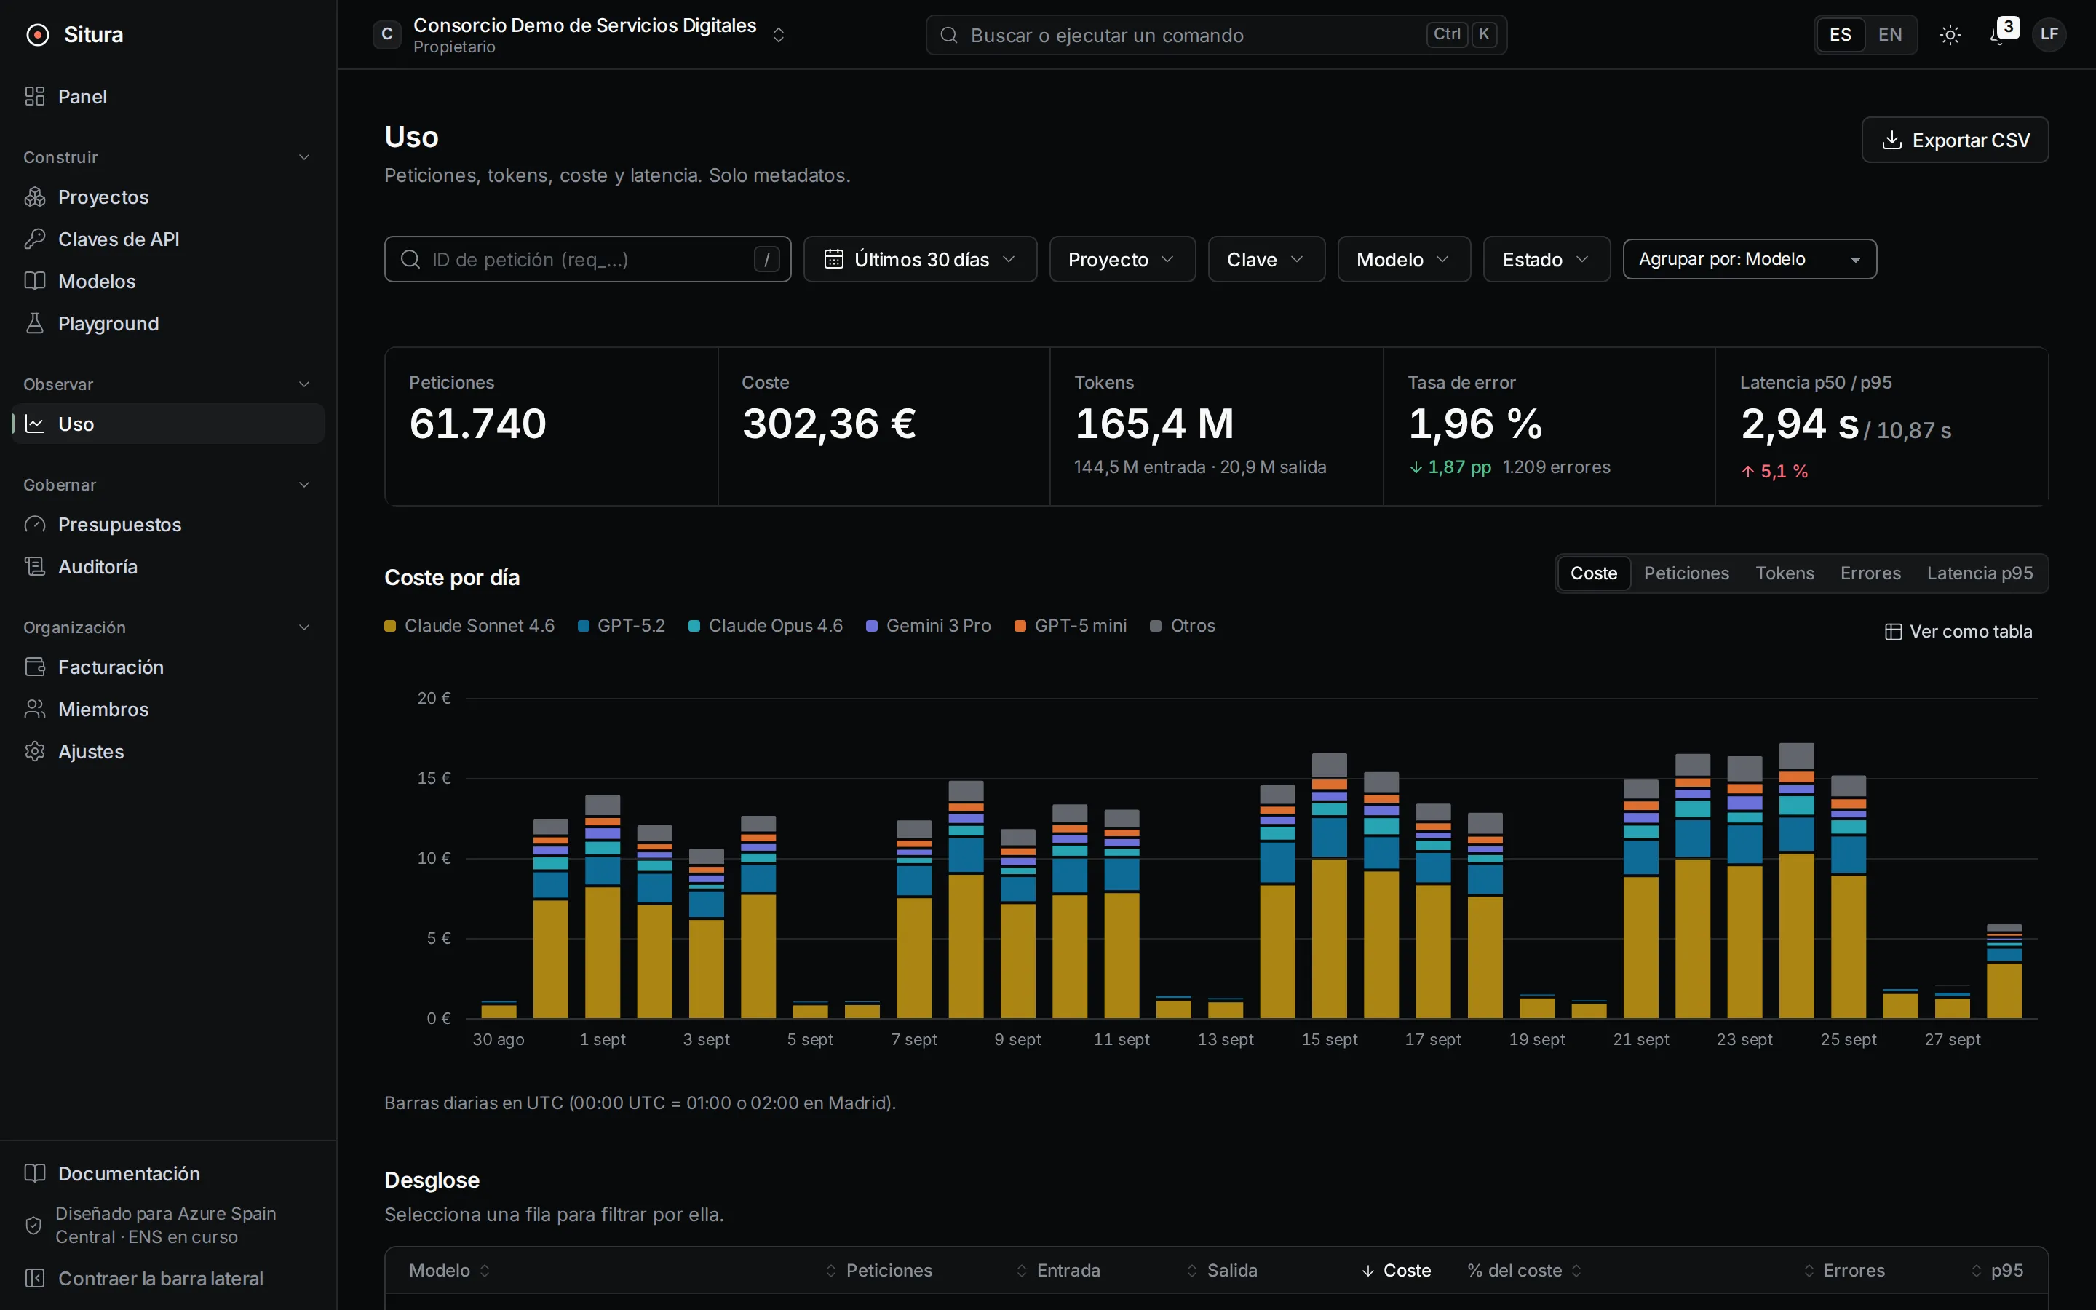This screenshot has height=1310, width=2096.
Task: Select the Peticiones chart tab
Action: (x=1686, y=573)
